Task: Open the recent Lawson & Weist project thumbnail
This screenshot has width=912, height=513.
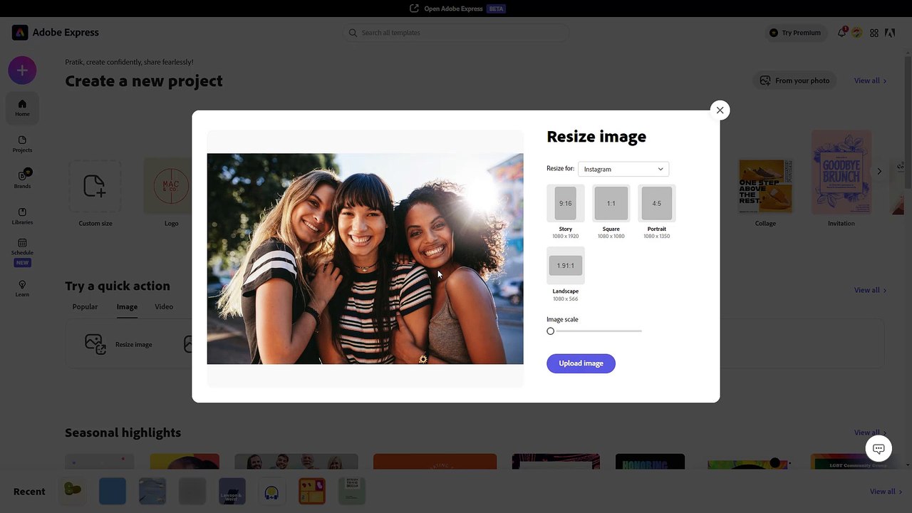Action: tap(232, 492)
